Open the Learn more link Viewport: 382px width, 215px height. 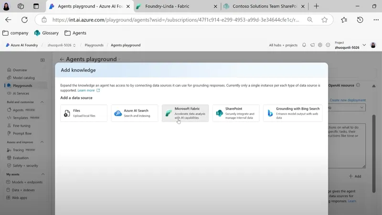pyautogui.click(x=88, y=90)
